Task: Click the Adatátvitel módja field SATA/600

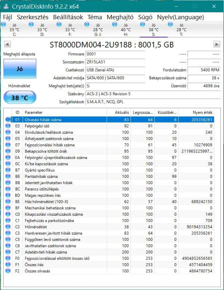Action: 115,78
